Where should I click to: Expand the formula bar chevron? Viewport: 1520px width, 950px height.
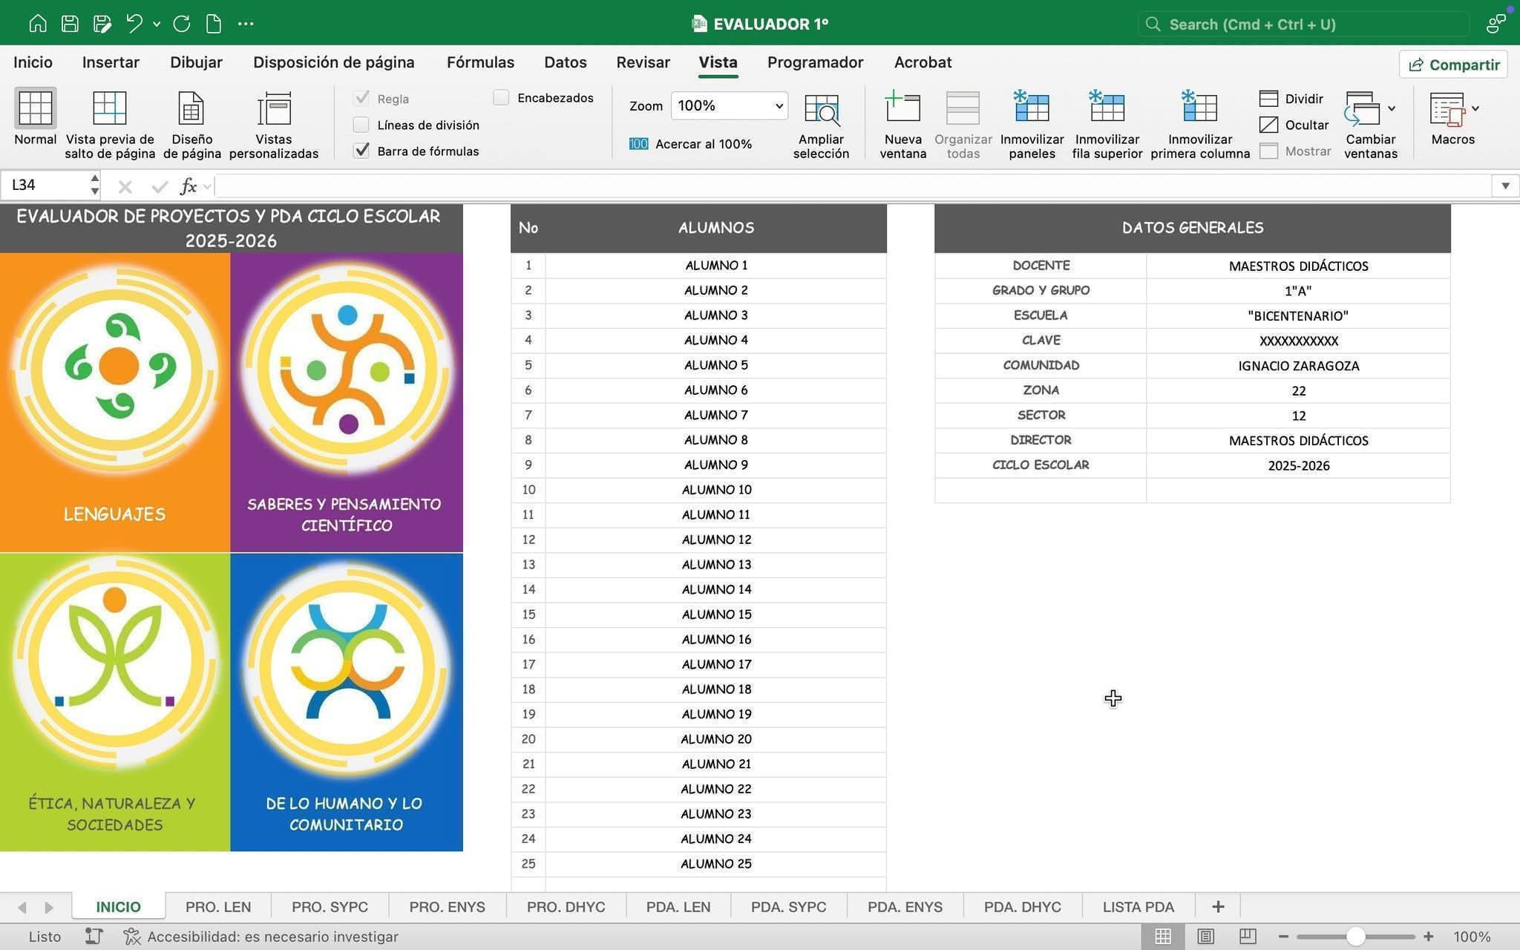tap(1505, 186)
